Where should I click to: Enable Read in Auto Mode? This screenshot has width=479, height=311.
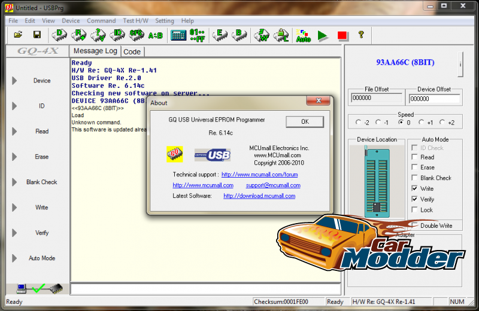point(414,157)
